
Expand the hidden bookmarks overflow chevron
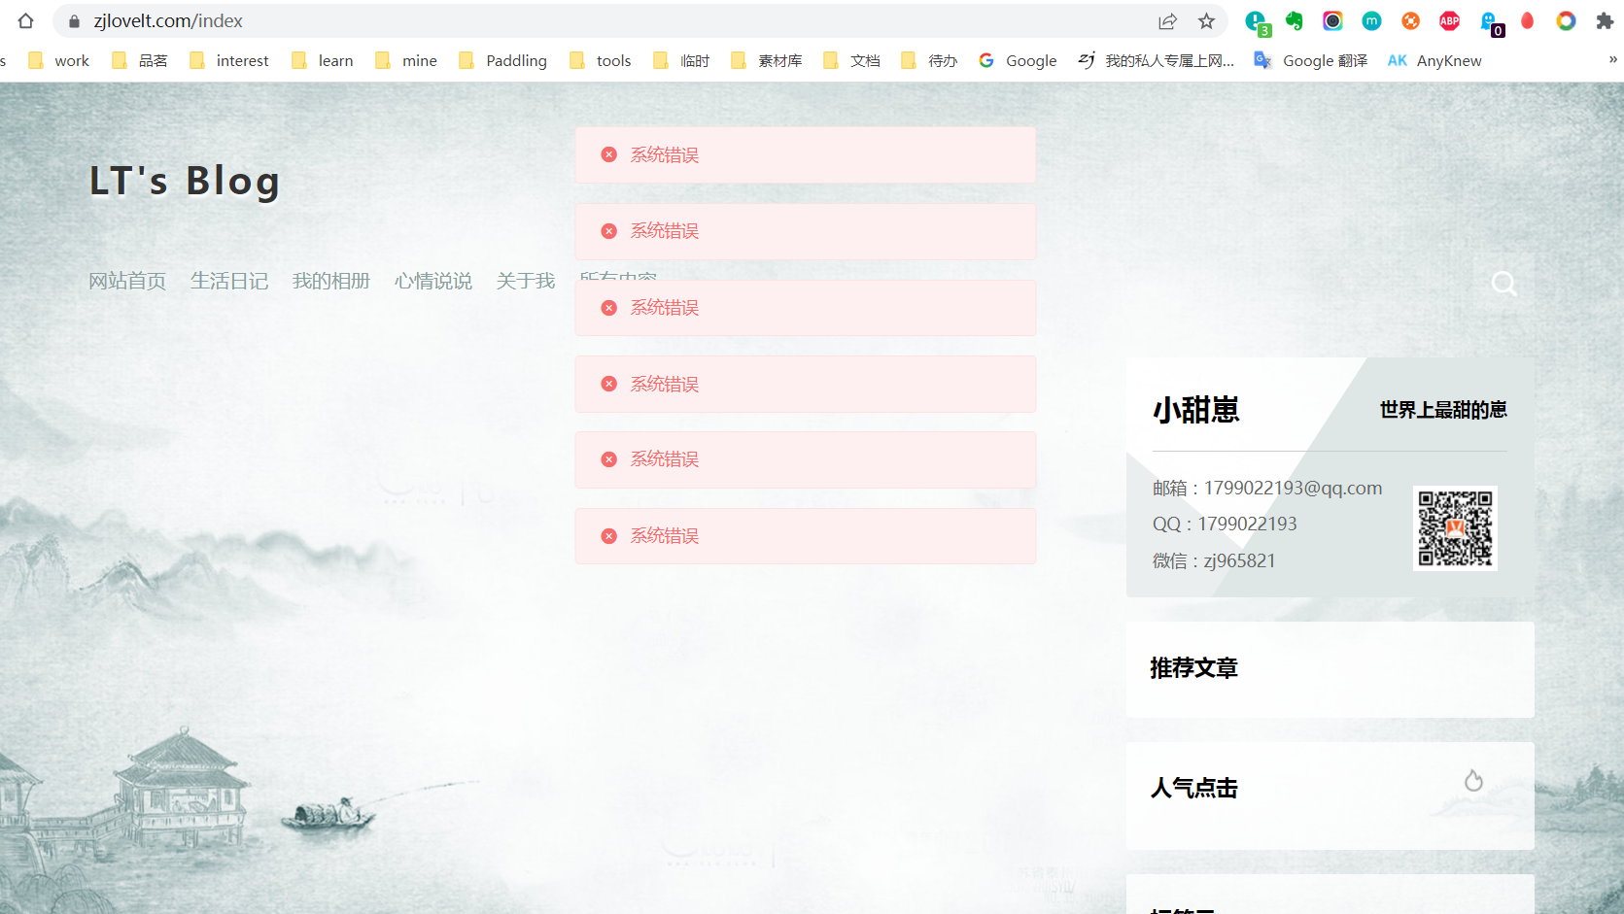click(x=1612, y=59)
